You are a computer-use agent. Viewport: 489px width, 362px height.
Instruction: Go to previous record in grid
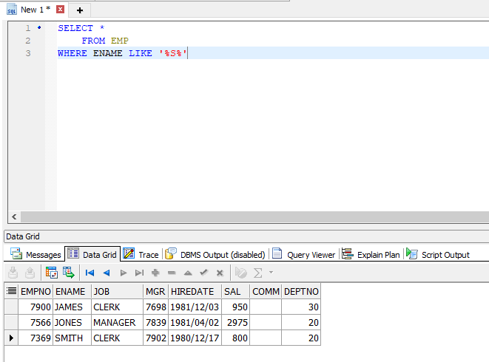107,273
